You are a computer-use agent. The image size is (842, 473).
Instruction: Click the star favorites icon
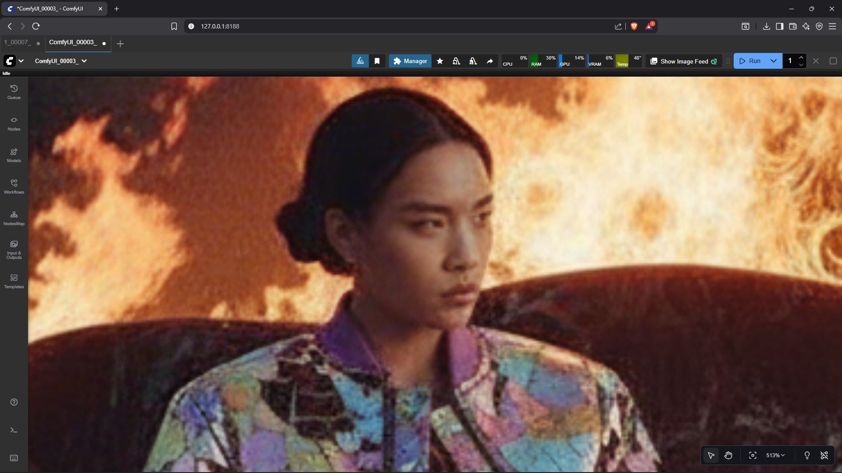[440, 61]
